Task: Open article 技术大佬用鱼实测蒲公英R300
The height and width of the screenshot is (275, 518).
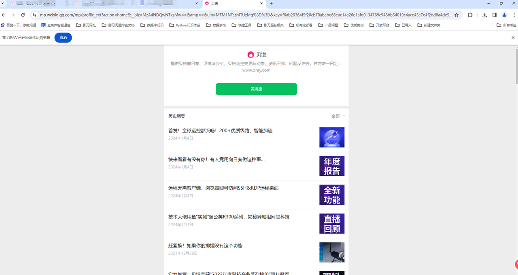Action: (229, 217)
